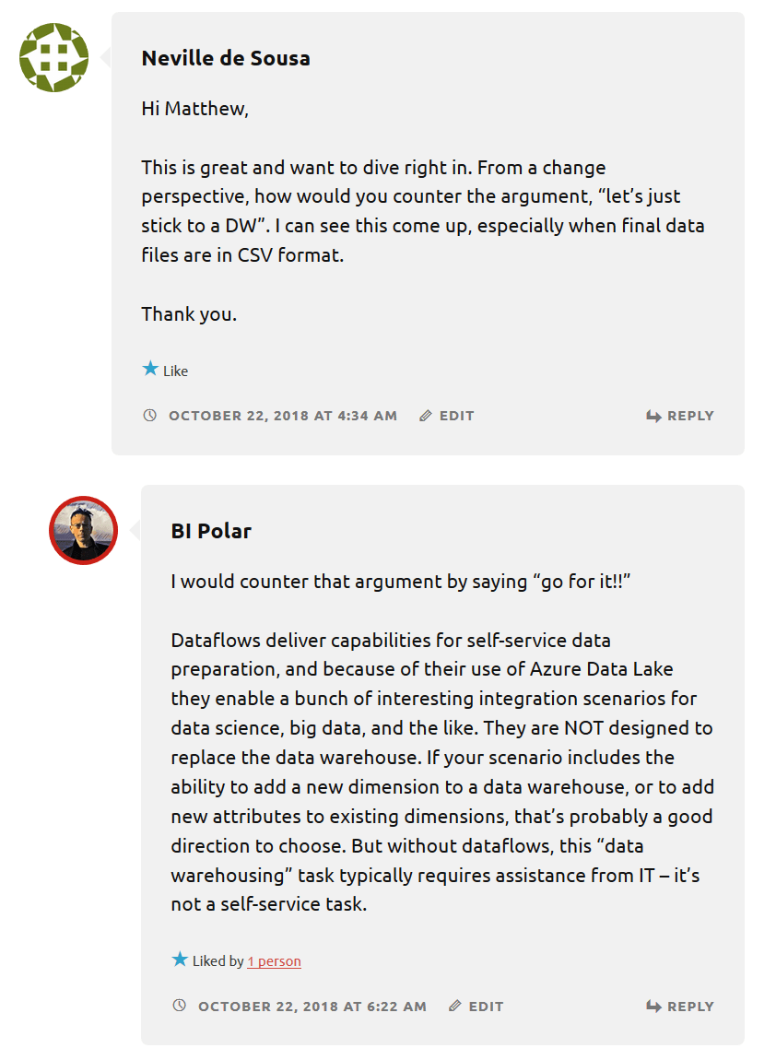Click the blue star on BI Polar's comment
This screenshot has width=776, height=1060.
(180, 960)
